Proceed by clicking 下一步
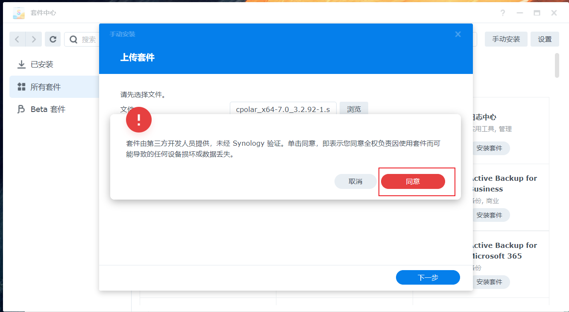Image resolution: width=569 pixels, height=312 pixels. tap(428, 277)
